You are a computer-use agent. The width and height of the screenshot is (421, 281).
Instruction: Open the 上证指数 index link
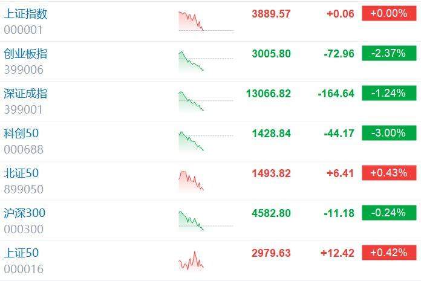(25, 14)
